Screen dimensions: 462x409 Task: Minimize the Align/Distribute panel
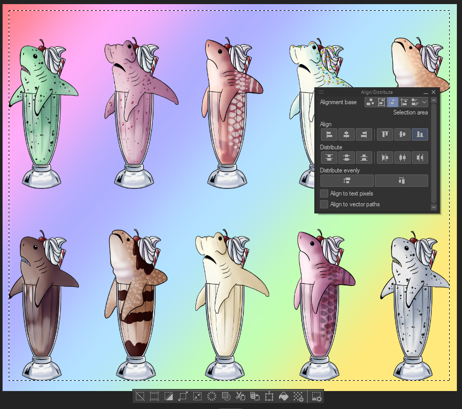[x=426, y=92]
